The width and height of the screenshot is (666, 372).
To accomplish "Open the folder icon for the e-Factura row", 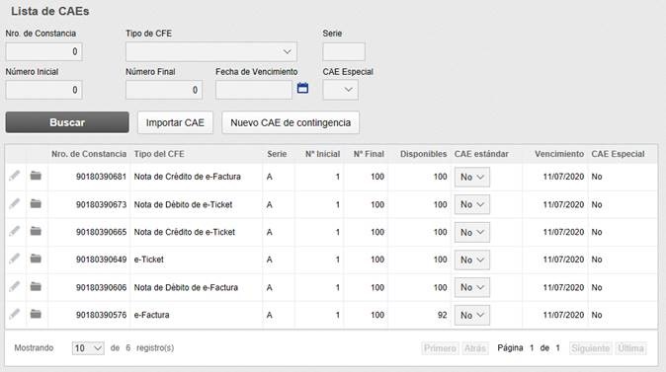I will (x=36, y=314).
